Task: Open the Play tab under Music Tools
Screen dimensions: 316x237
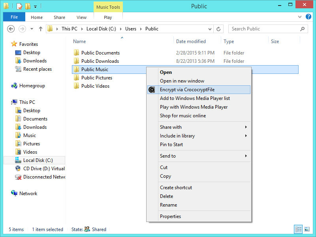Action: coord(108,17)
